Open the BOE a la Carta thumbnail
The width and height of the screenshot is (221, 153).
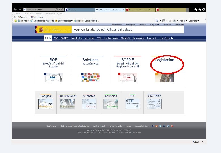click(x=154, y=104)
